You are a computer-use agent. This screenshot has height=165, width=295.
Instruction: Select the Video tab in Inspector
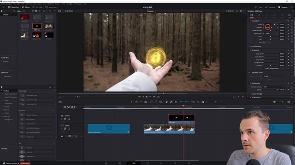click(x=252, y=16)
